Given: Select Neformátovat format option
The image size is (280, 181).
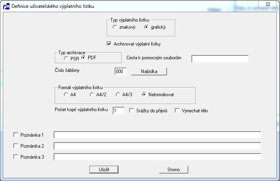Looking at the screenshot, I should coord(144,95).
